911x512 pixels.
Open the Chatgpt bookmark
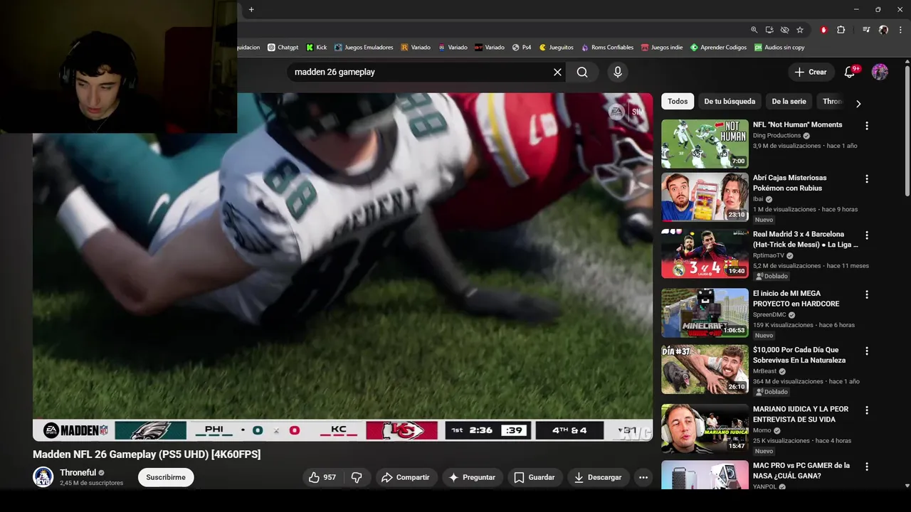[x=283, y=48]
